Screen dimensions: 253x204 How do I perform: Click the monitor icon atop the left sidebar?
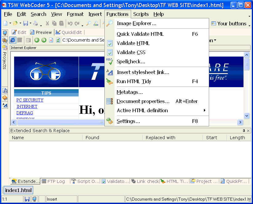tap(5, 33)
